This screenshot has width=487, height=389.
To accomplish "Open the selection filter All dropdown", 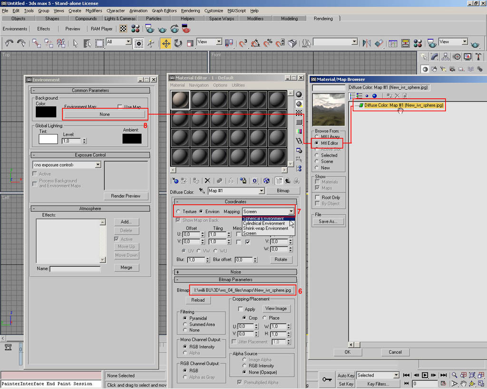I will (128, 42).
